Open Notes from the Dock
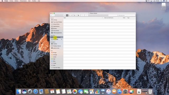169x95 pixels. [x=58, y=92]
